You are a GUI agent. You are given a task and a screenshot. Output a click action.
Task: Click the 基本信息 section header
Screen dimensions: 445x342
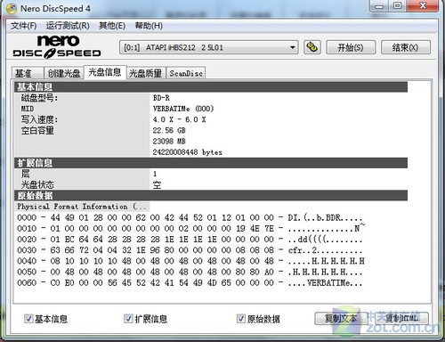(211, 87)
